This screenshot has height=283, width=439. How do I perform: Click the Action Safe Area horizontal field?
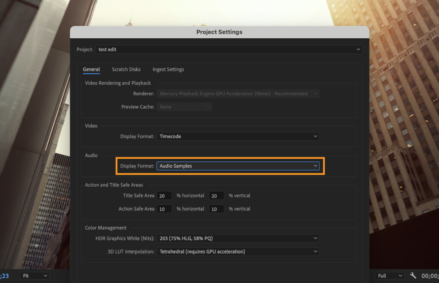click(x=164, y=209)
